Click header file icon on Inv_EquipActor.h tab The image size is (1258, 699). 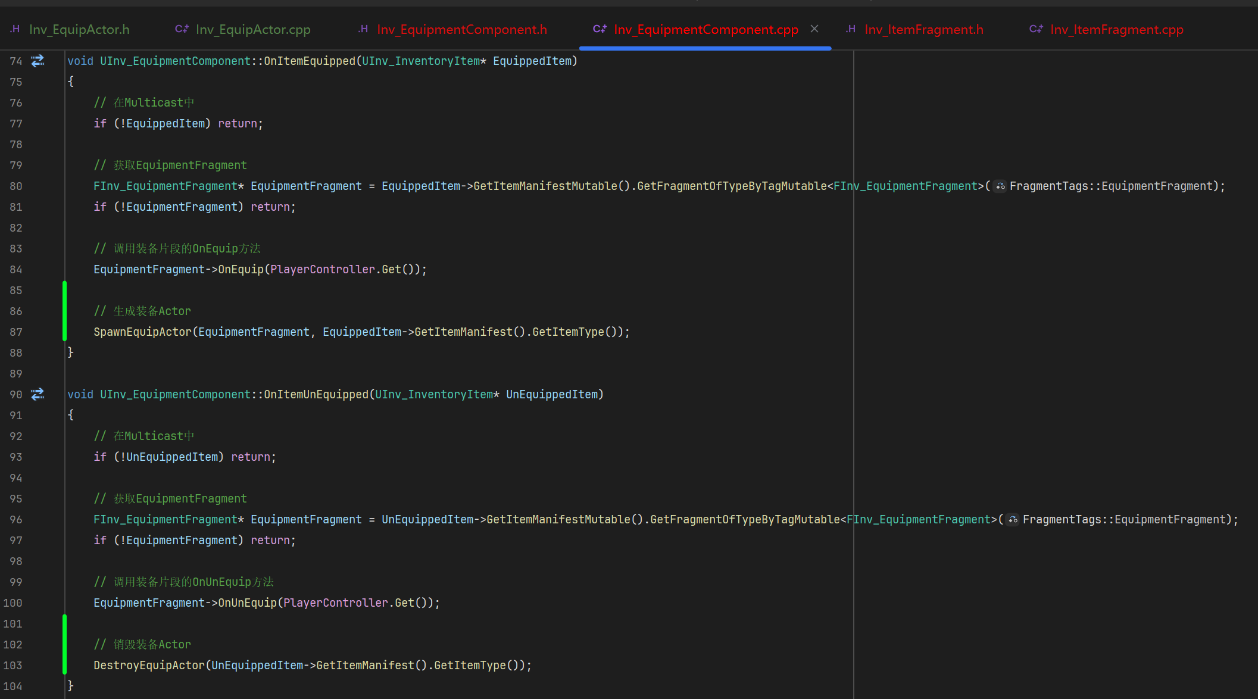pyautogui.click(x=15, y=29)
